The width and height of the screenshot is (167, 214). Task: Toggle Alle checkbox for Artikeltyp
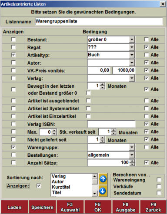(147, 55)
